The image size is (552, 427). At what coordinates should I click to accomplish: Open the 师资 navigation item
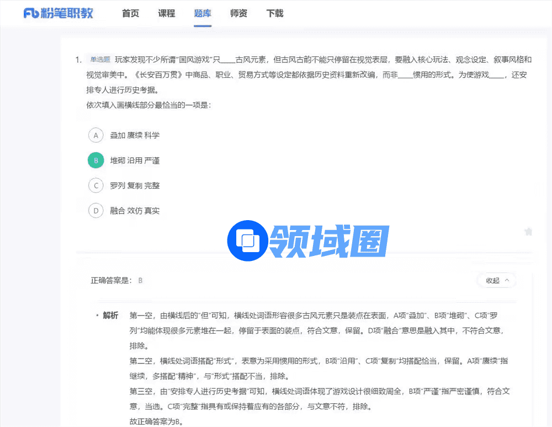(x=238, y=13)
